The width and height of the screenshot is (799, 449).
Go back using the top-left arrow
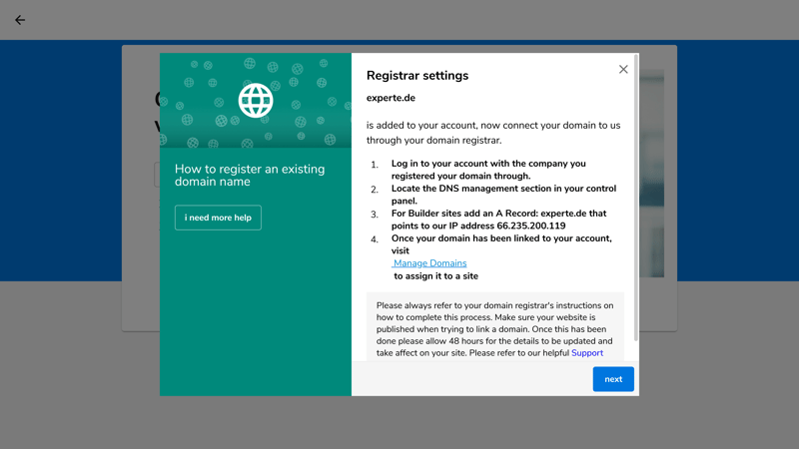(x=20, y=20)
